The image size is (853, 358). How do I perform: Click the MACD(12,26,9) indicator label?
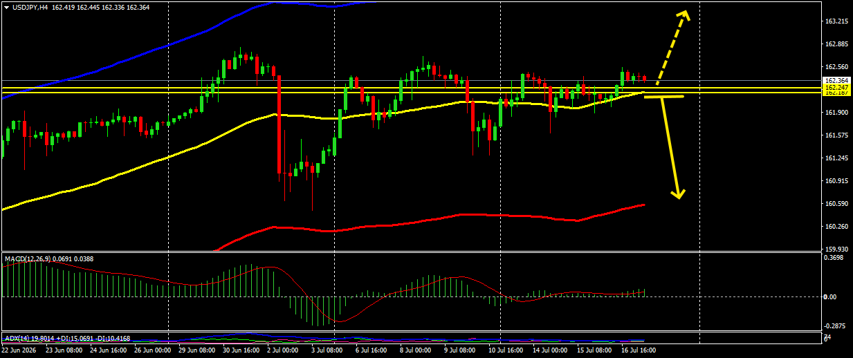(26, 258)
